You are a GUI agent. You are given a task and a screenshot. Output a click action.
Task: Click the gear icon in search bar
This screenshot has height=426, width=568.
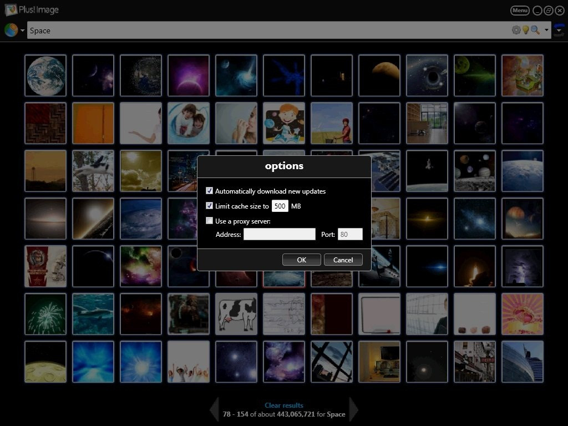[x=516, y=30]
